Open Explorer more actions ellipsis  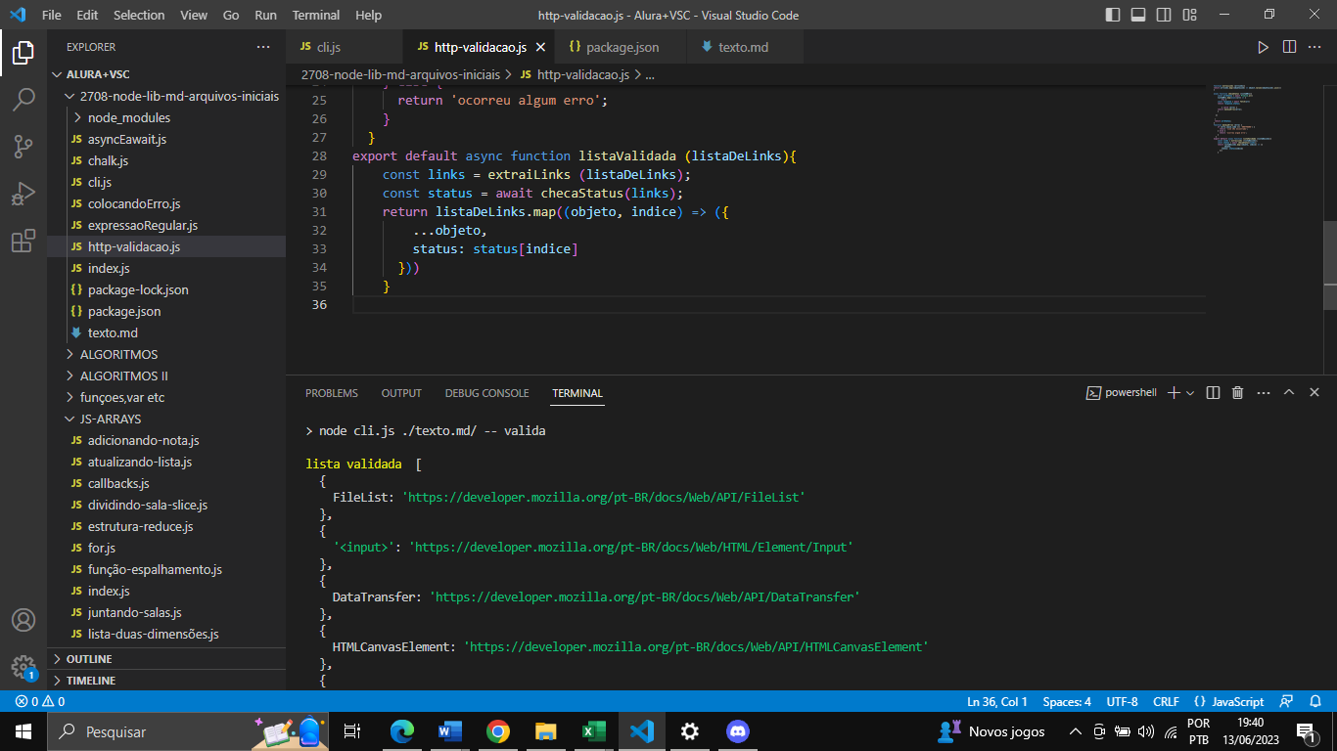pyautogui.click(x=263, y=47)
